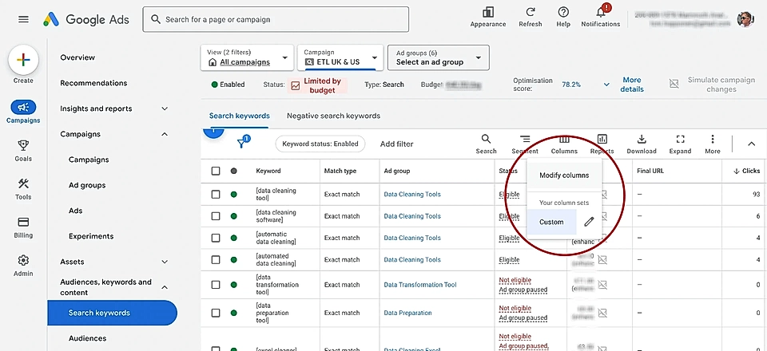Open Audiences in side navigation
Image resolution: width=767 pixels, height=351 pixels.
(88, 337)
